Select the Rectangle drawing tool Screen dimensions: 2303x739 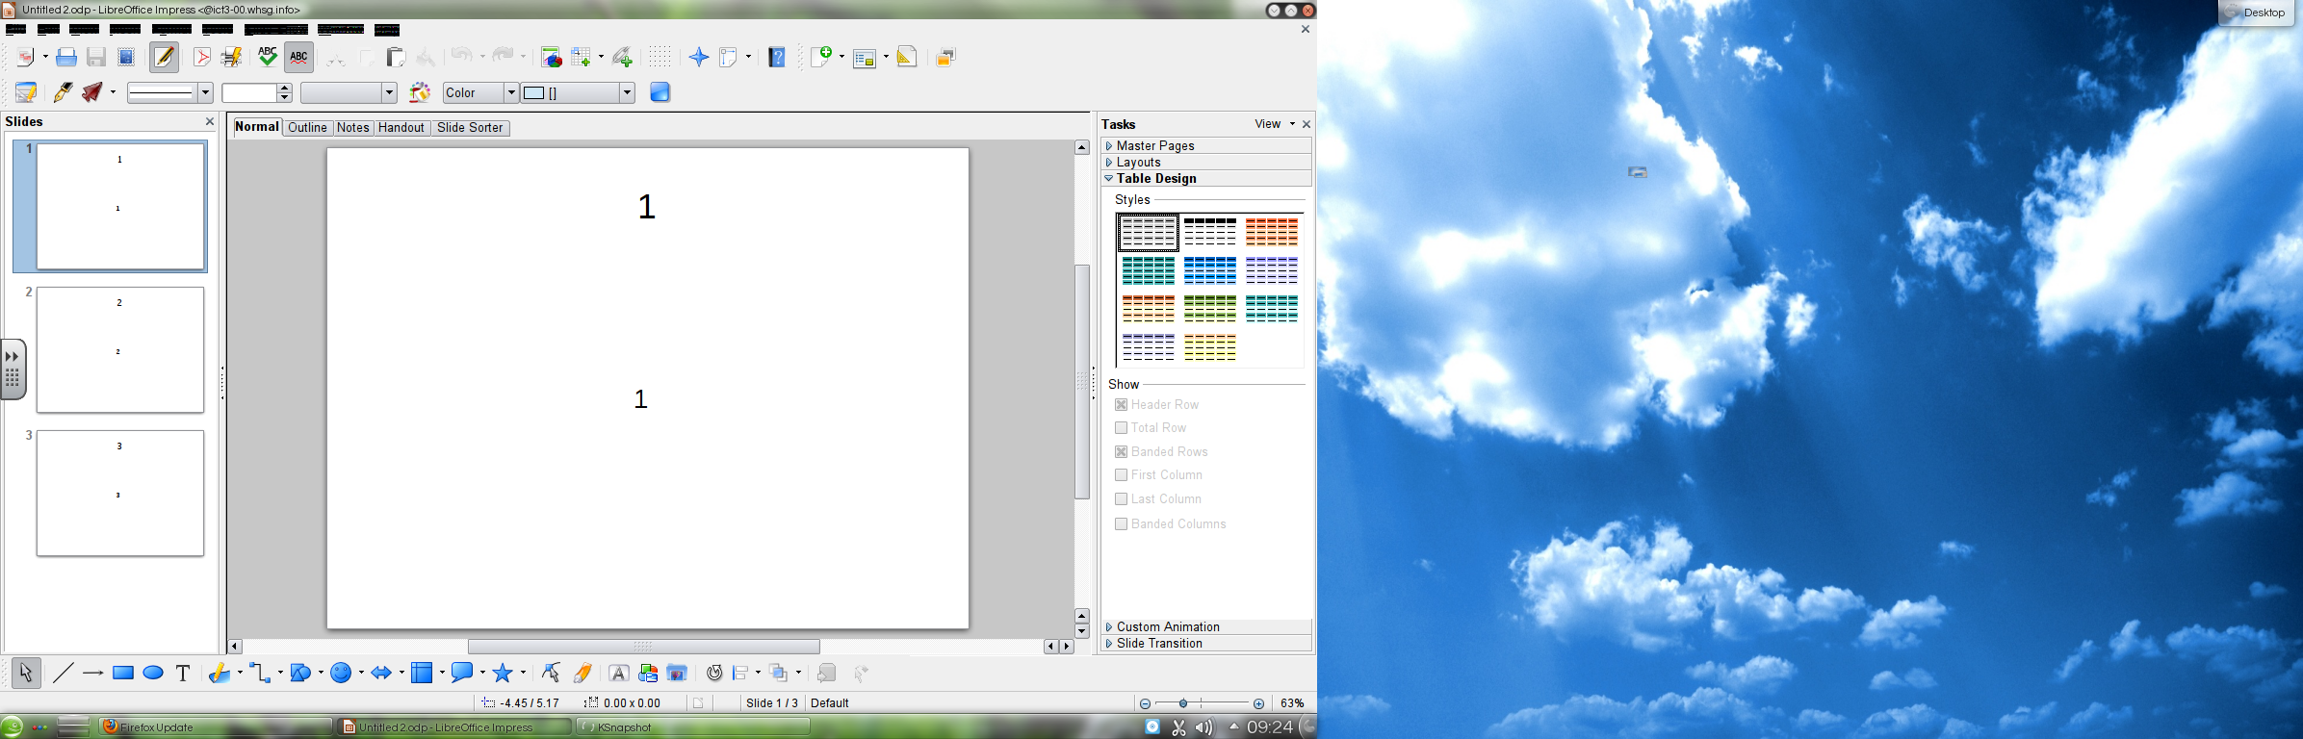(123, 674)
